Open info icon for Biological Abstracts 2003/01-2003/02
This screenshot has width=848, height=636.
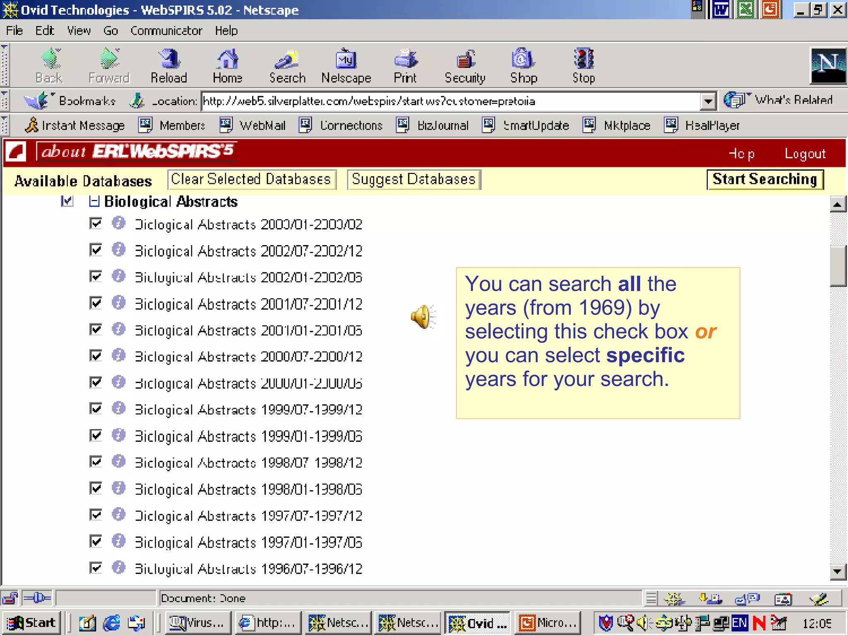point(118,223)
